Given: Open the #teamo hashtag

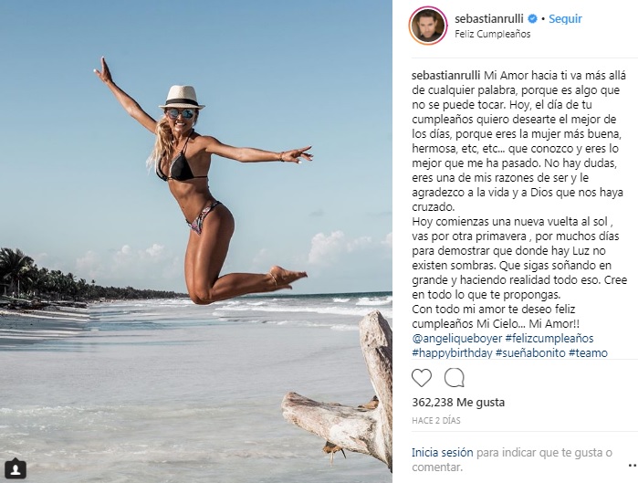Looking at the screenshot, I should point(588,352).
